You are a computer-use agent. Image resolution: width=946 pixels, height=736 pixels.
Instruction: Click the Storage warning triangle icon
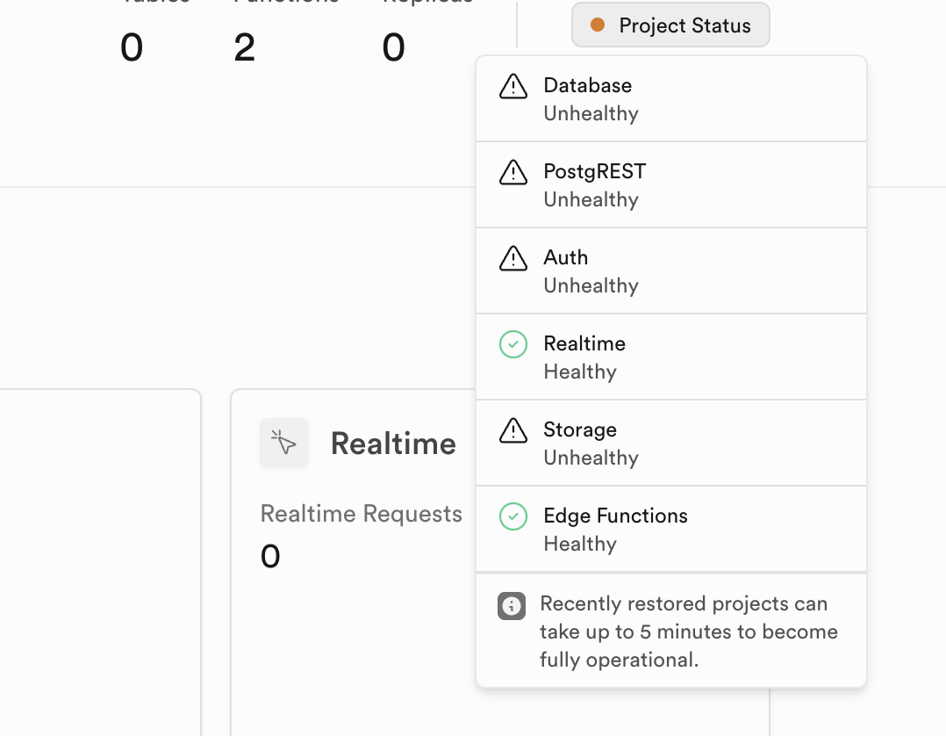coord(513,430)
